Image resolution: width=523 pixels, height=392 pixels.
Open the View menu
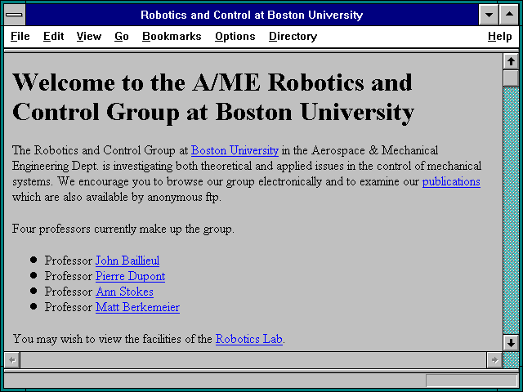[x=89, y=36]
